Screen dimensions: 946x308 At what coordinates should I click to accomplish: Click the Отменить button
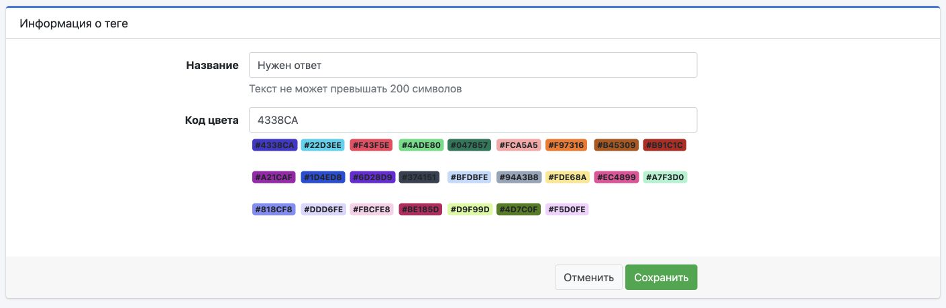588,277
